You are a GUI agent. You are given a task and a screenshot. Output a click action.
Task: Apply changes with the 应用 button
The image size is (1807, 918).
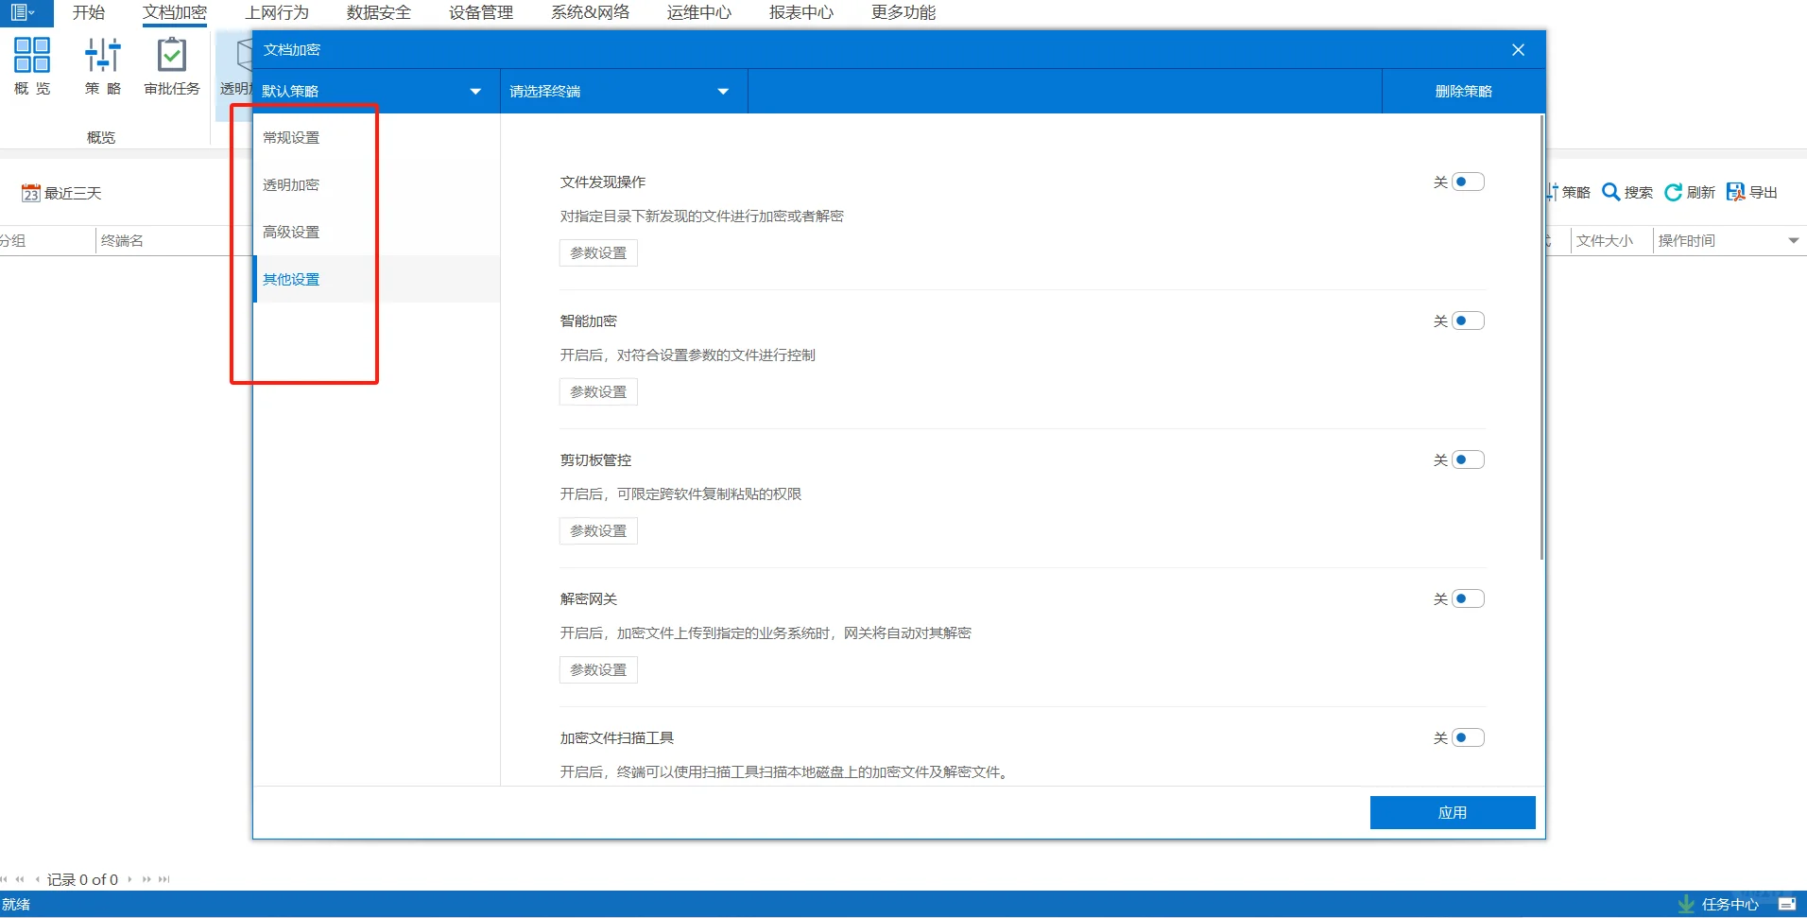(1452, 811)
